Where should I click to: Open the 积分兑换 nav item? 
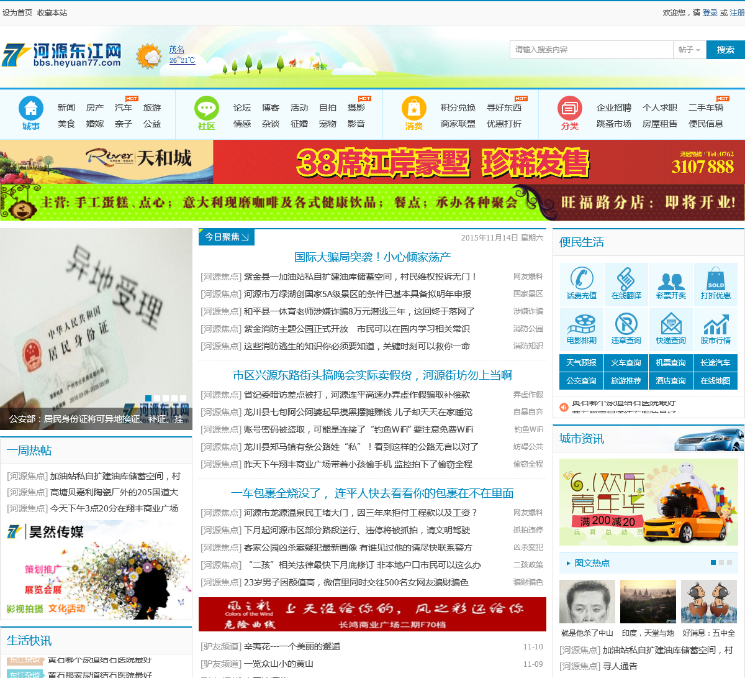coord(458,108)
